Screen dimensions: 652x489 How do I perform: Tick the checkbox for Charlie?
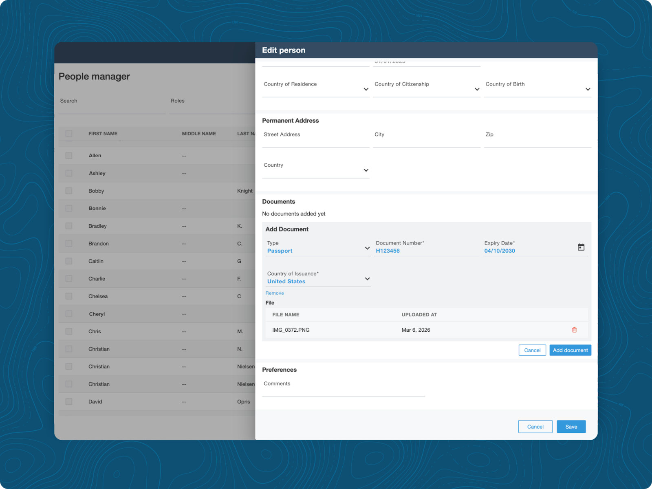click(69, 279)
